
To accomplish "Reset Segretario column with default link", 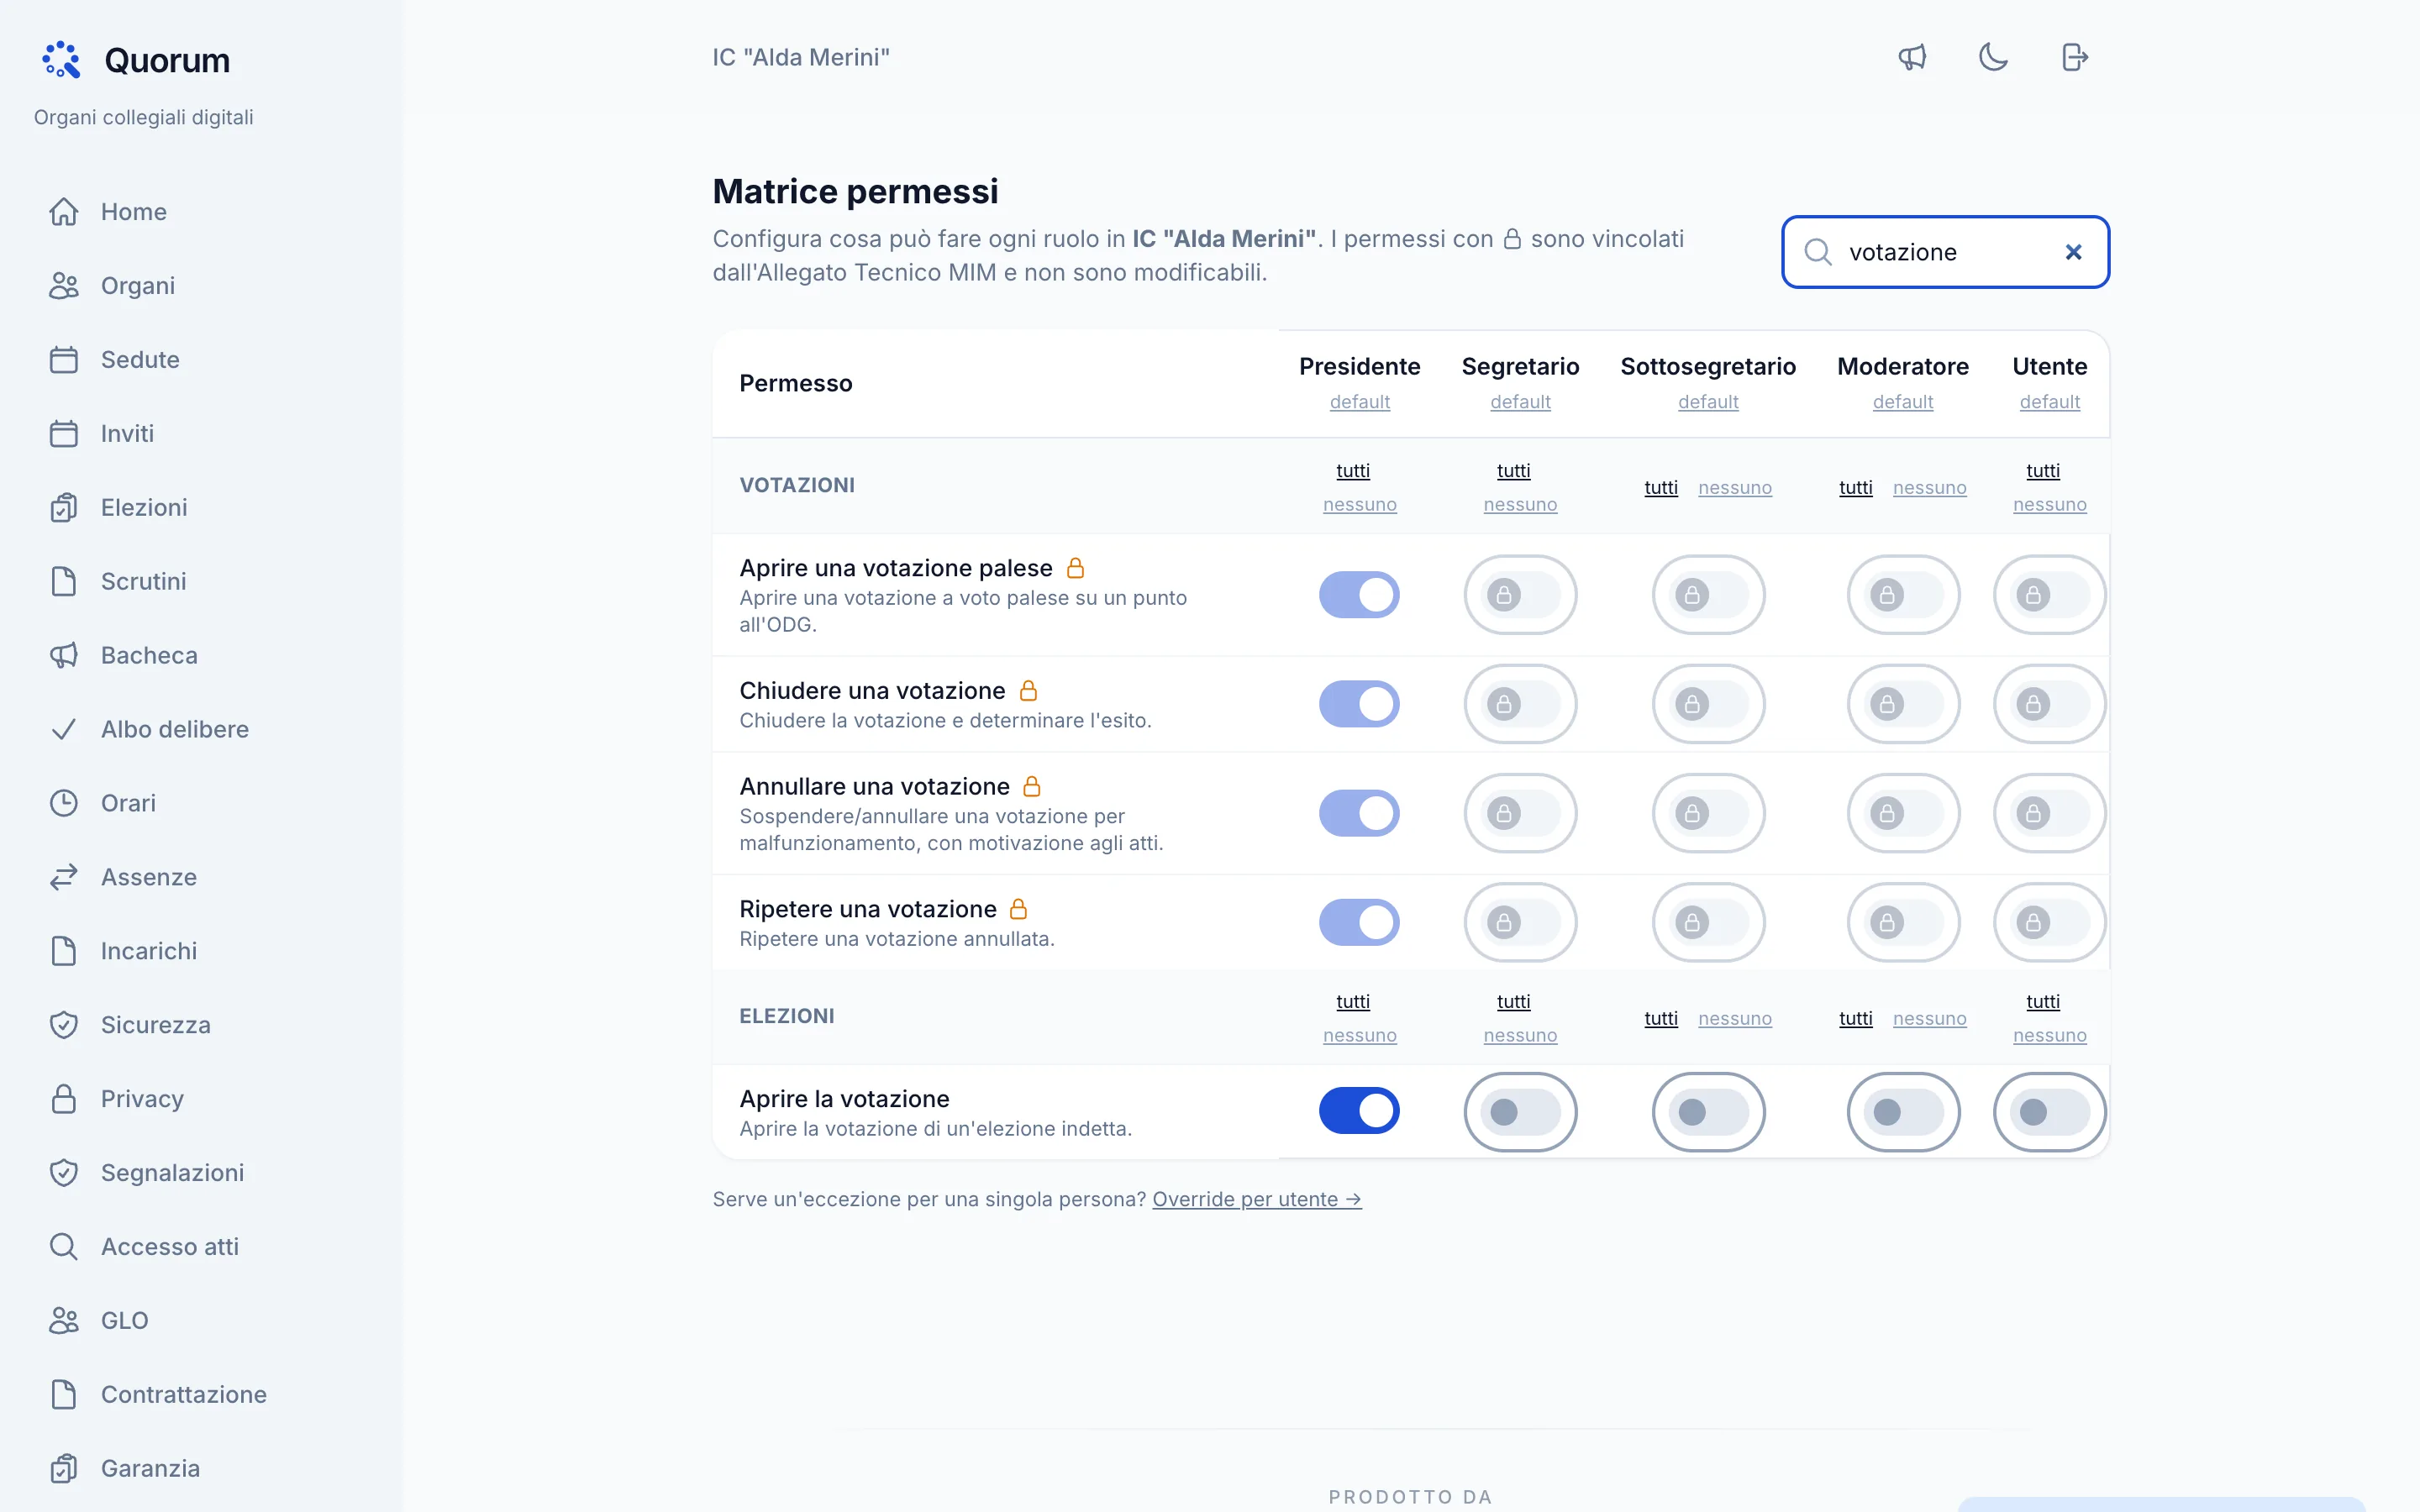I will click(x=1520, y=402).
